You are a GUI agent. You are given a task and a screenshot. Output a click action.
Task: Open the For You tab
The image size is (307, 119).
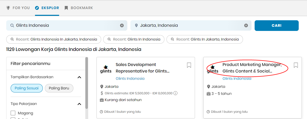tap(18, 8)
